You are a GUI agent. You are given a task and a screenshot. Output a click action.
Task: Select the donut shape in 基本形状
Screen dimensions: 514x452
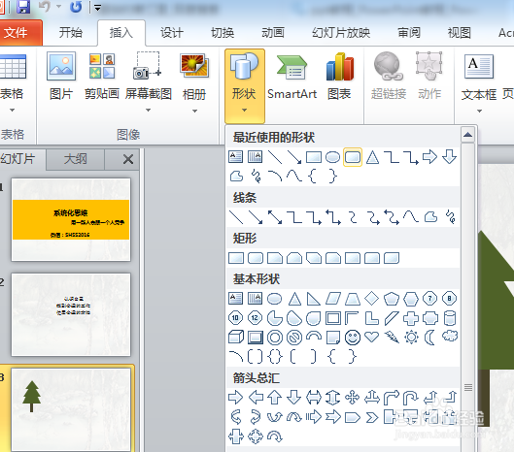pos(275,338)
